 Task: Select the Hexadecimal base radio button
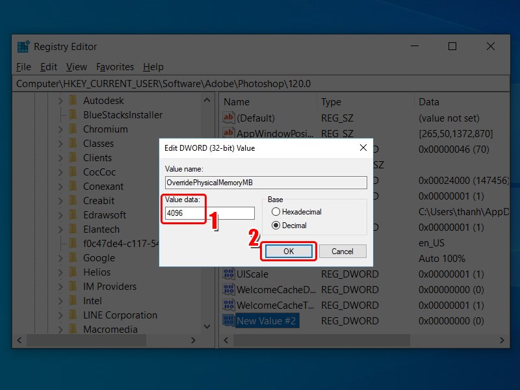point(276,212)
